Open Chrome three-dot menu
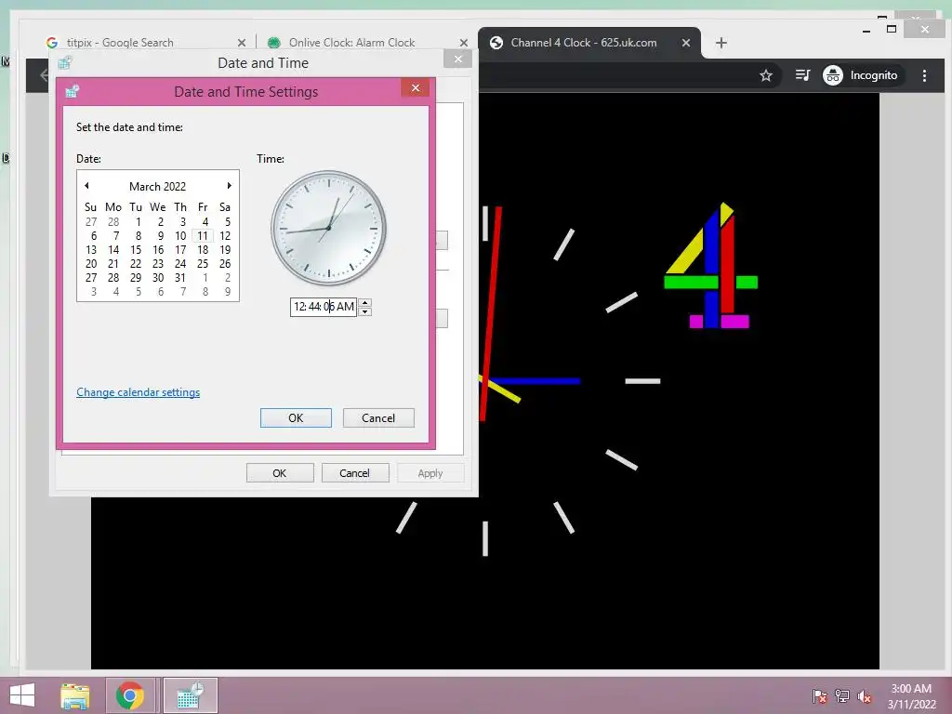This screenshot has height=714, width=952. point(924,75)
